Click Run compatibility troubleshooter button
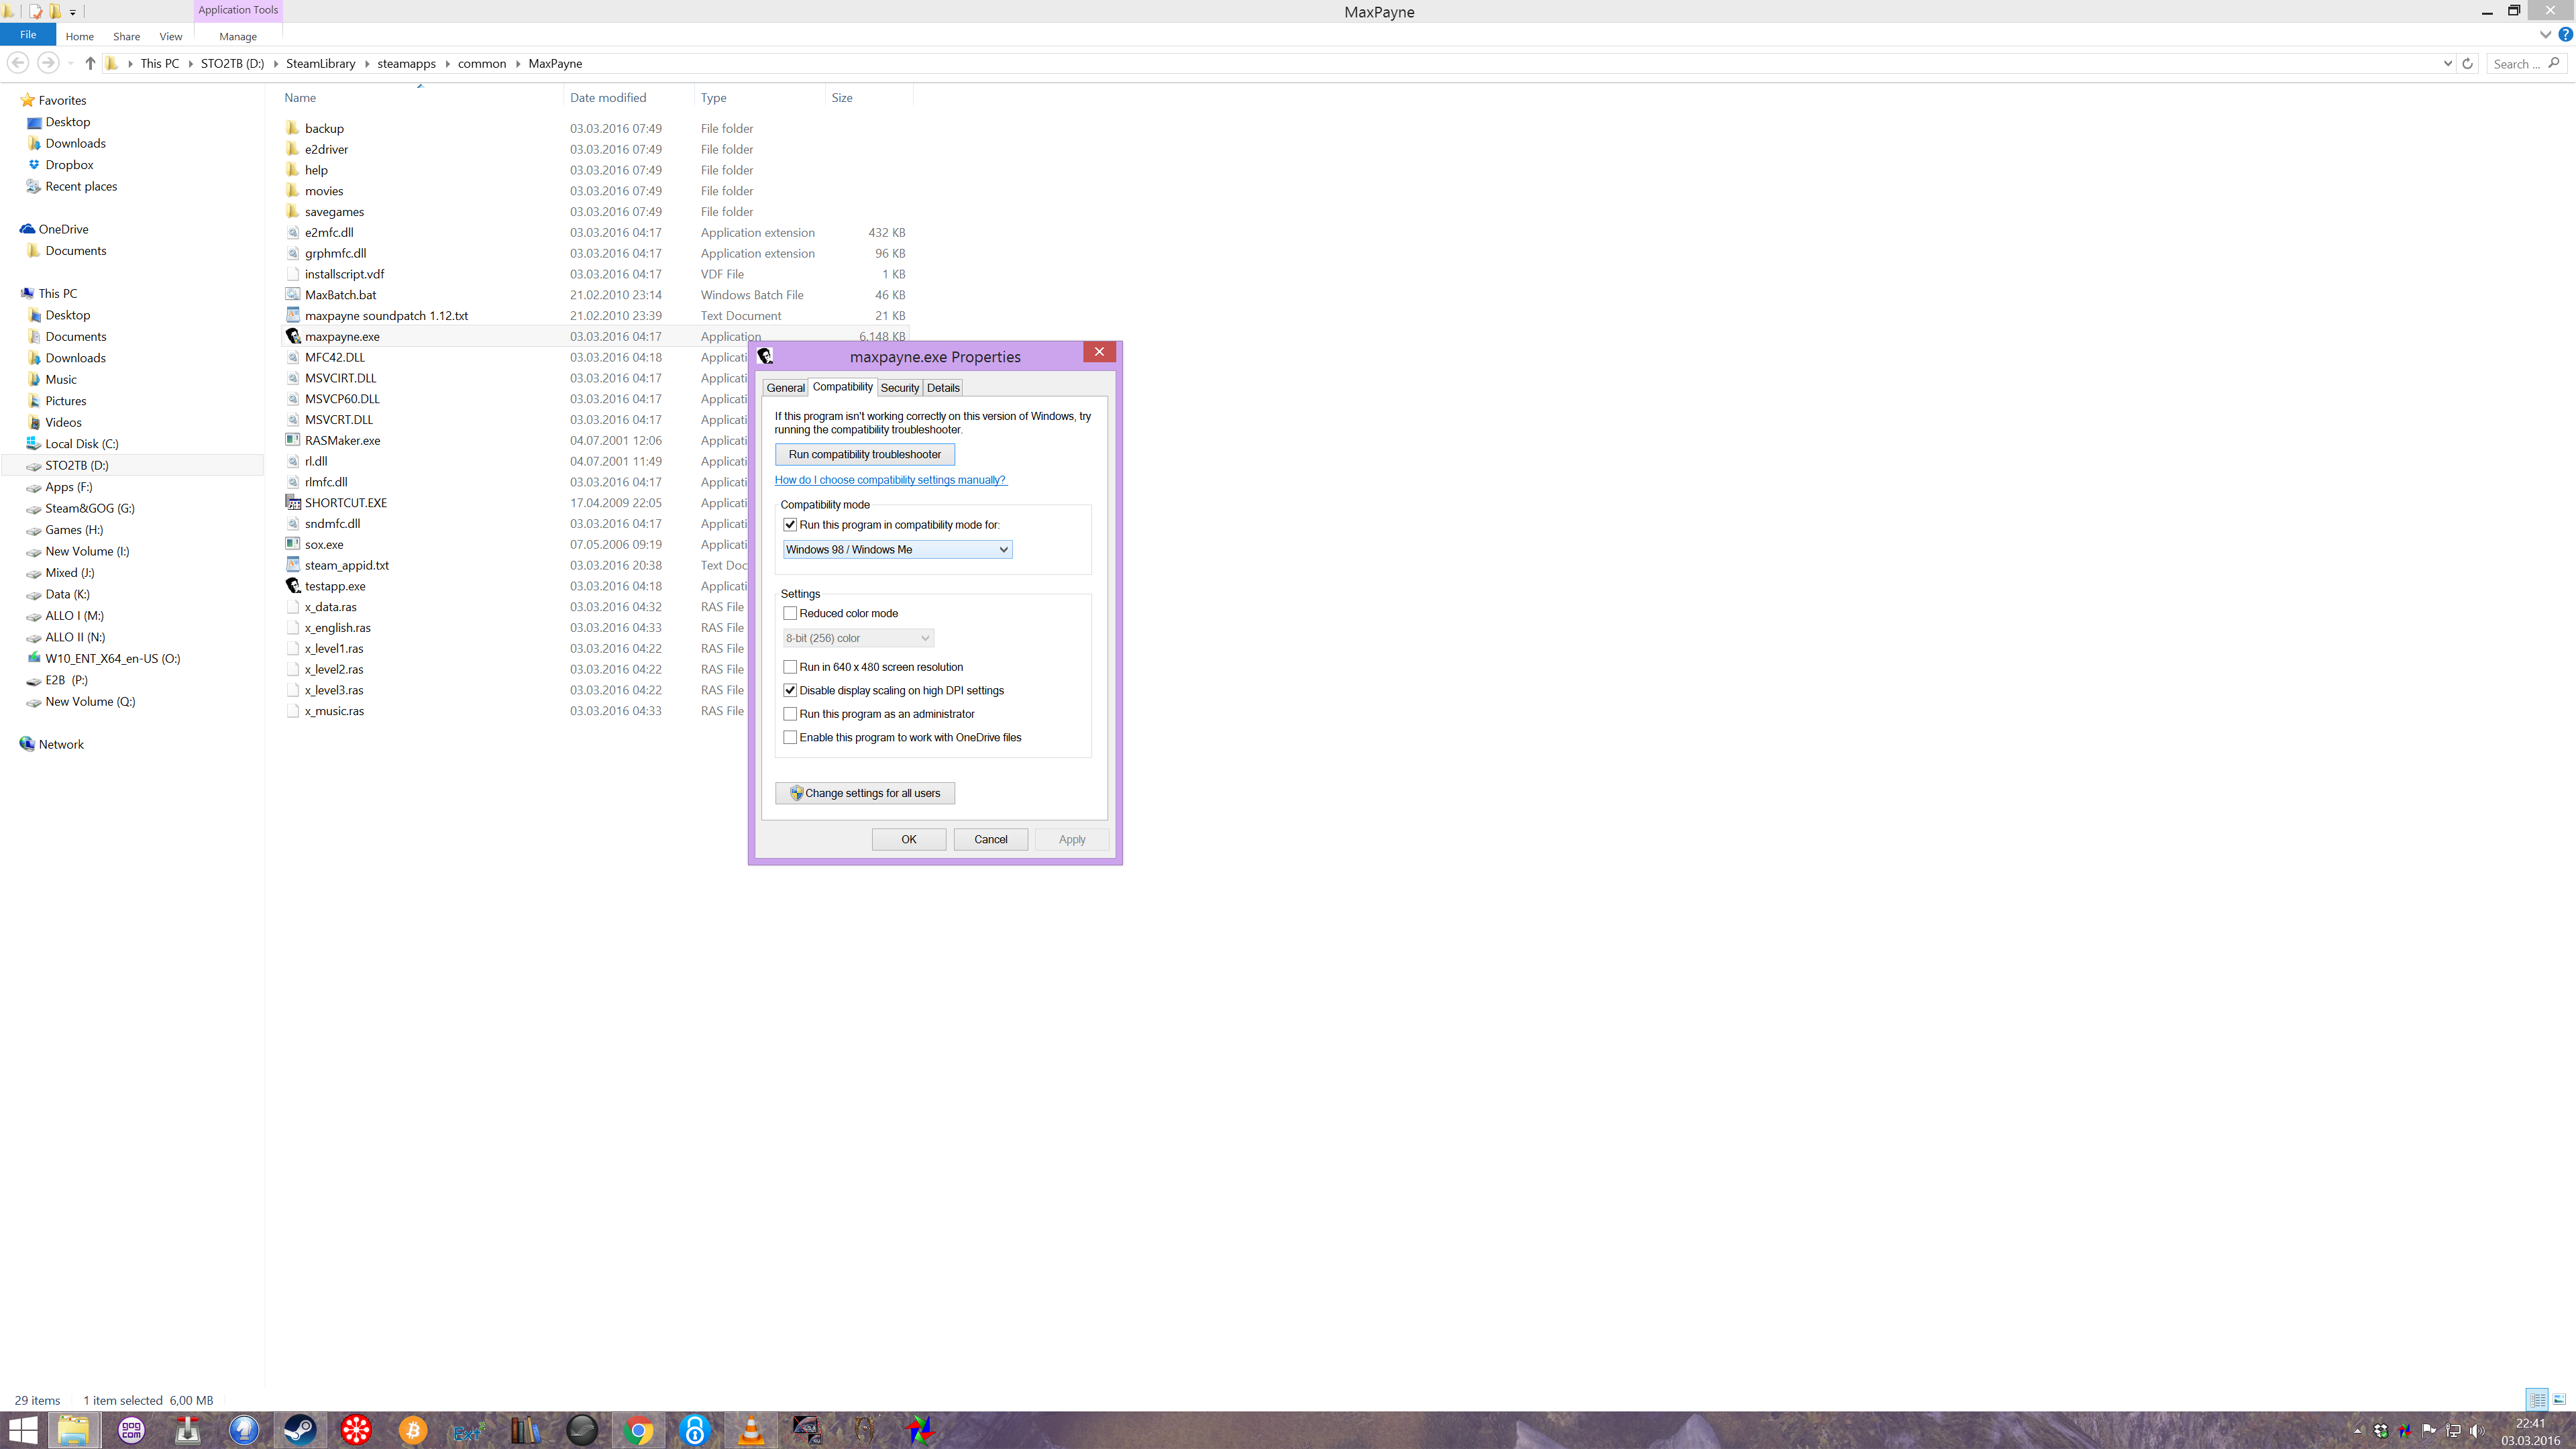 point(864,454)
